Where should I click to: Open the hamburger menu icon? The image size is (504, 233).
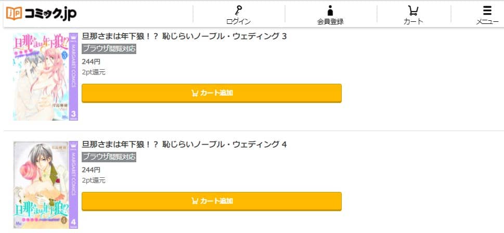point(487,10)
